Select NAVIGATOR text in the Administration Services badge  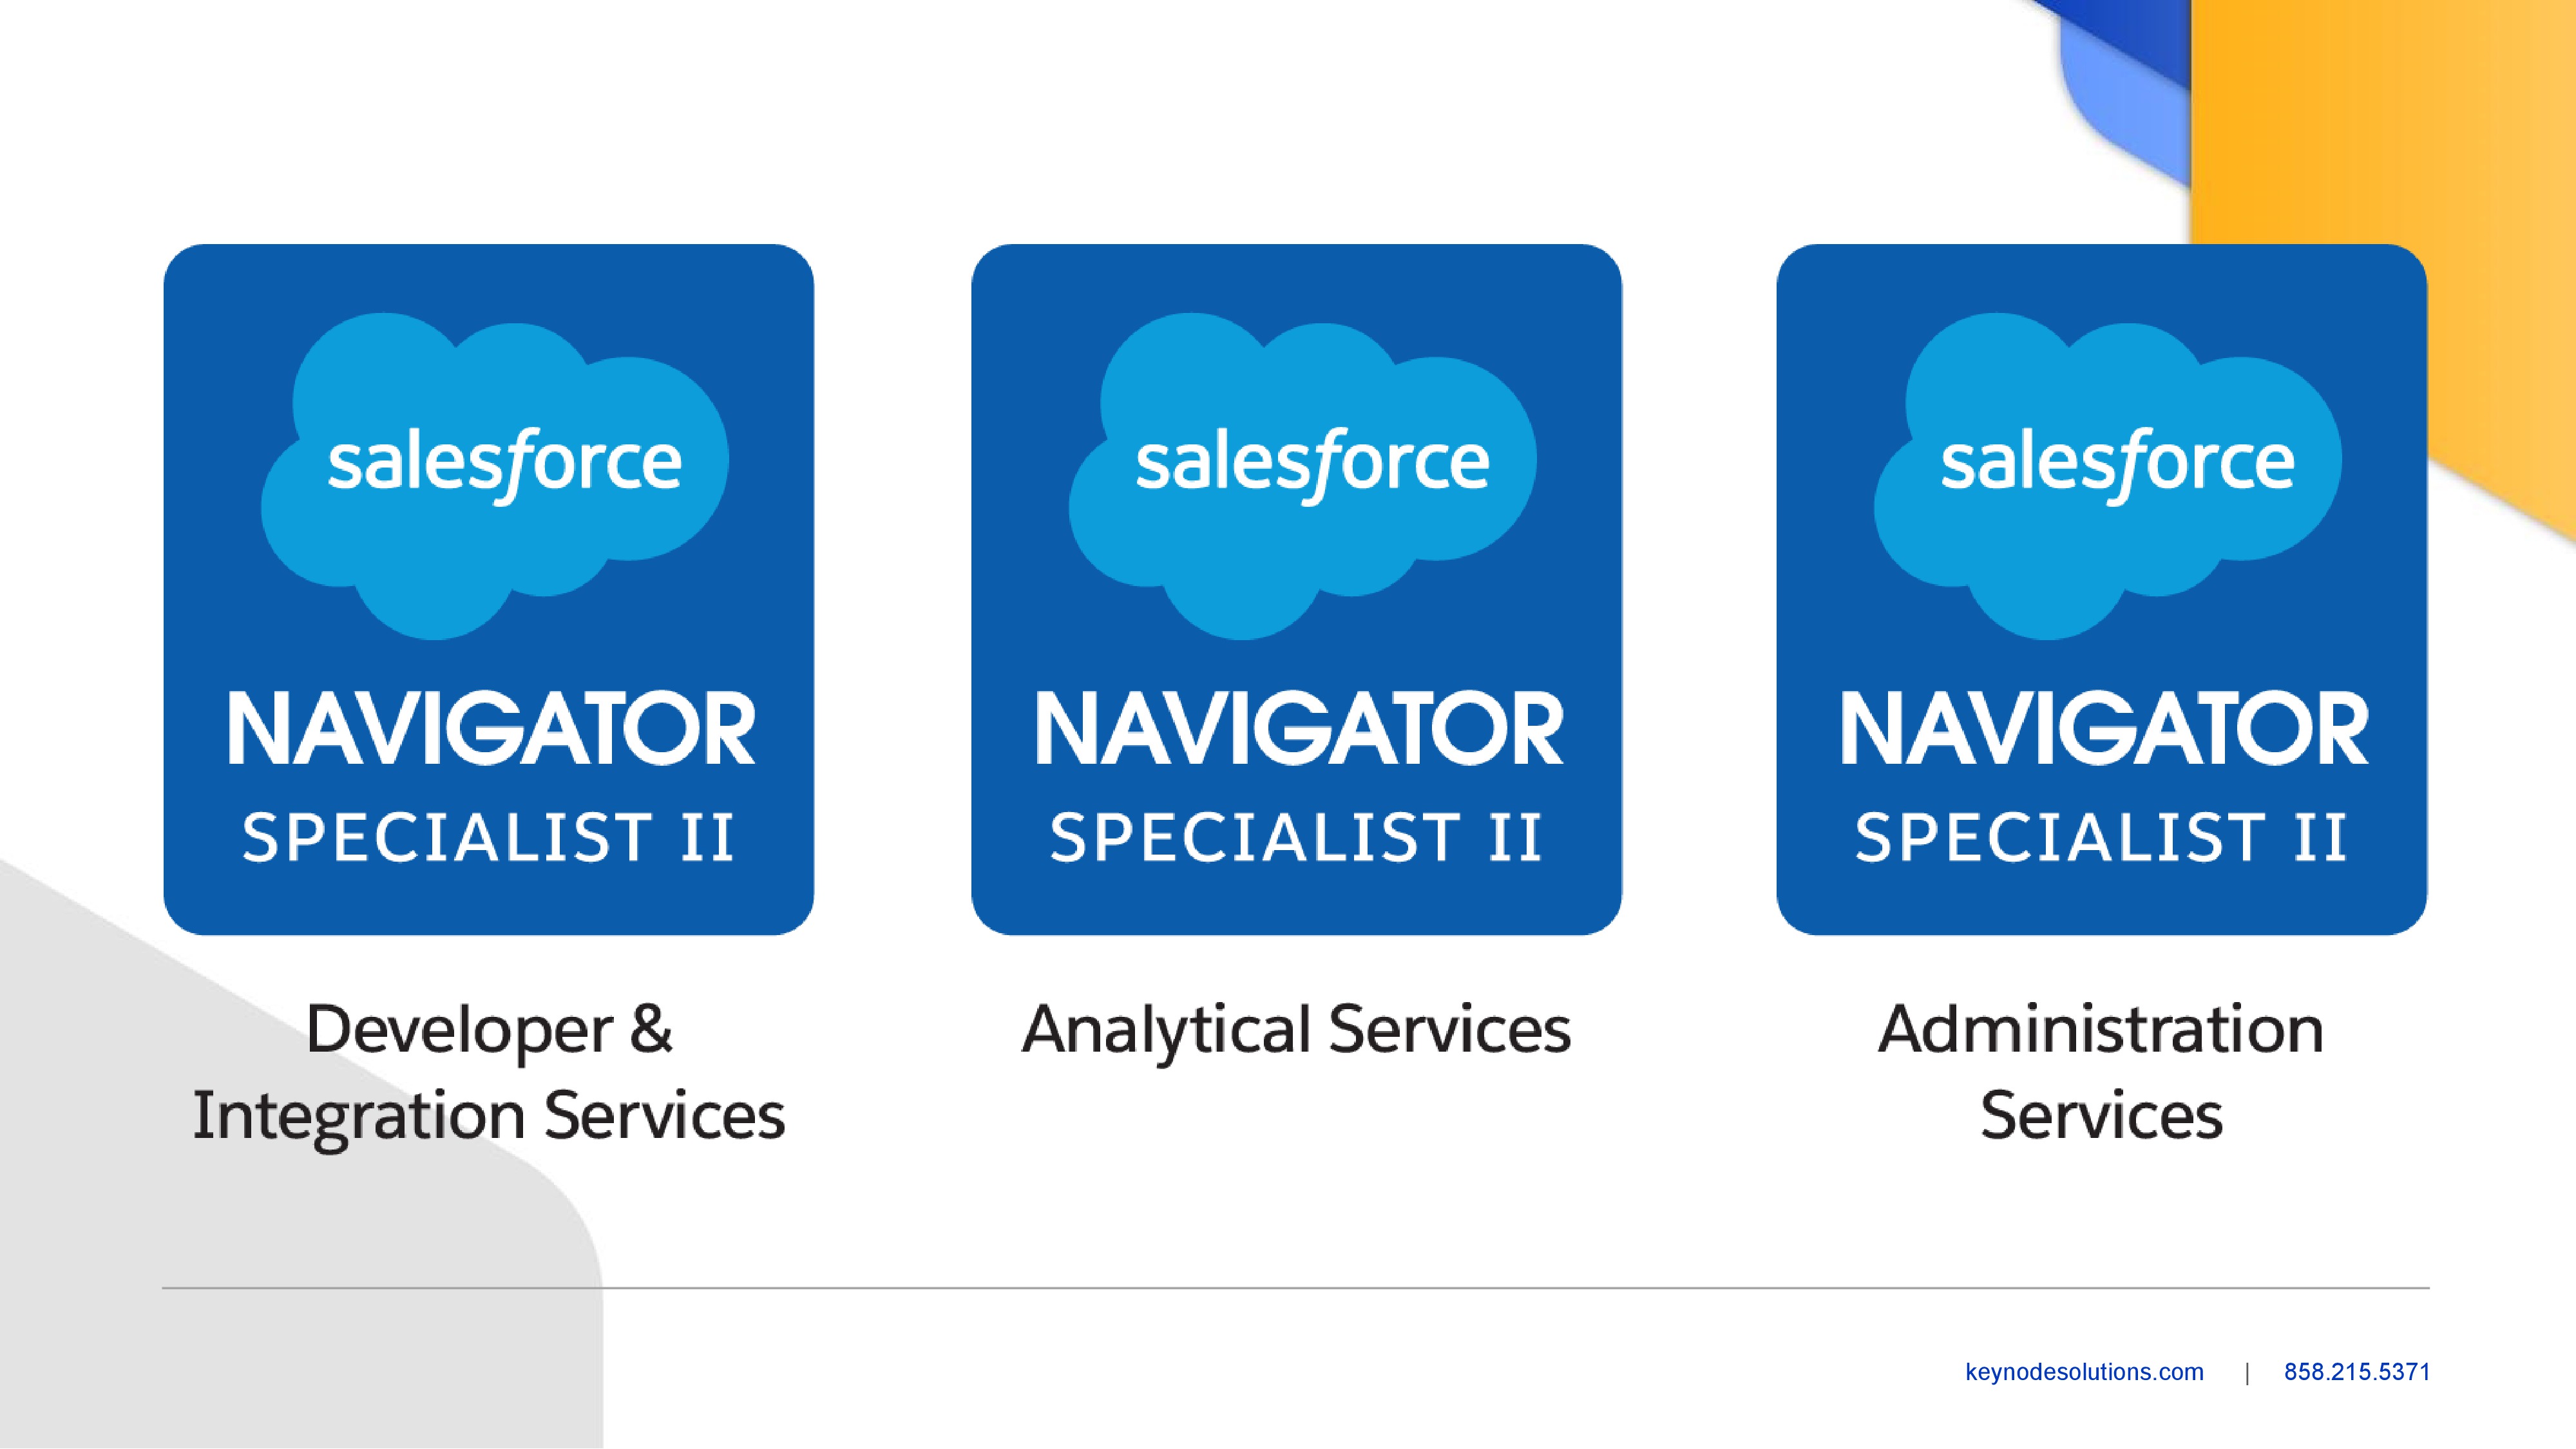click(x=2104, y=729)
